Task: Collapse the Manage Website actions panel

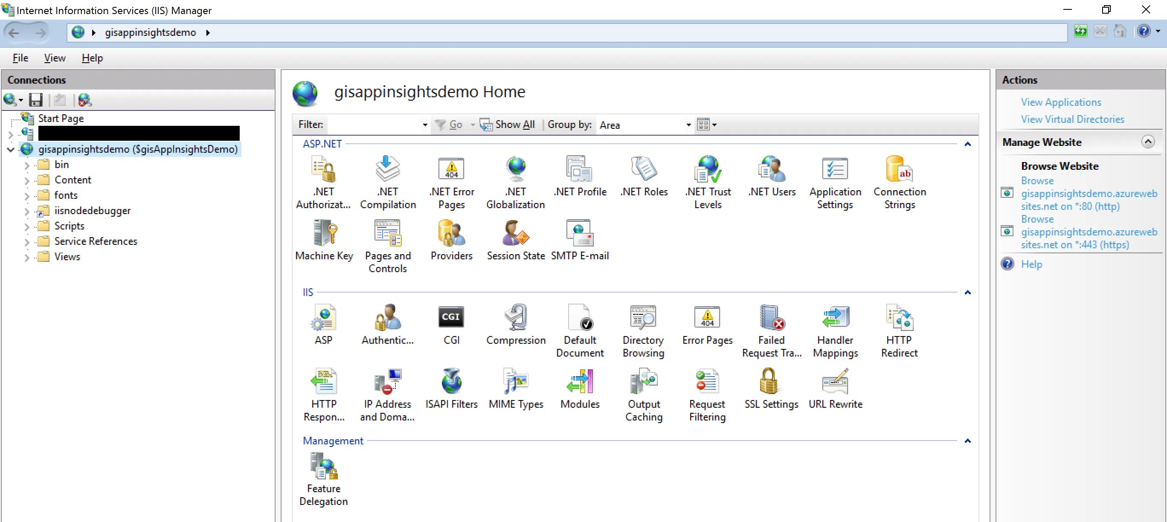Action: (x=1148, y=142)
